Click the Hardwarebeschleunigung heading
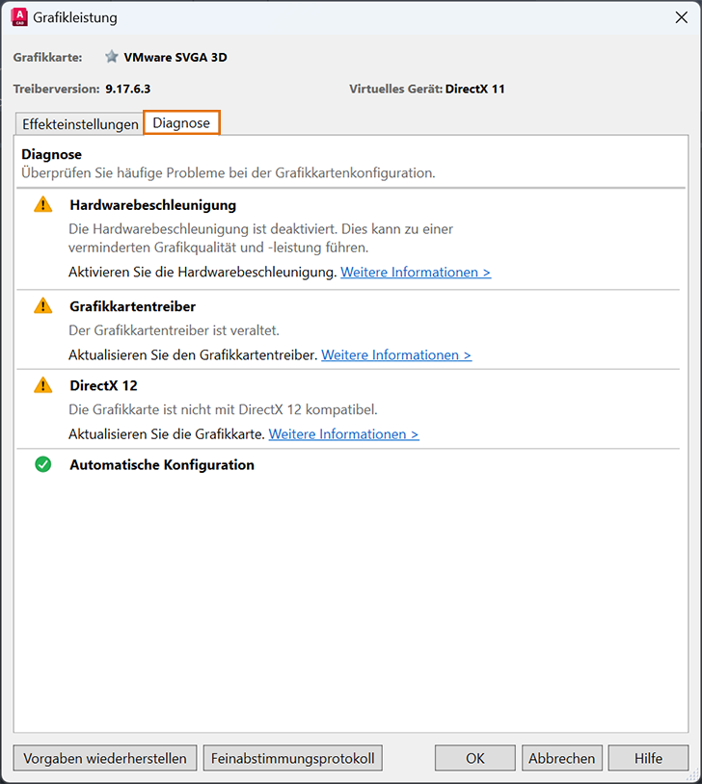Image resolution: width=702 pixels, height=784 pixels. pos(153,205)
